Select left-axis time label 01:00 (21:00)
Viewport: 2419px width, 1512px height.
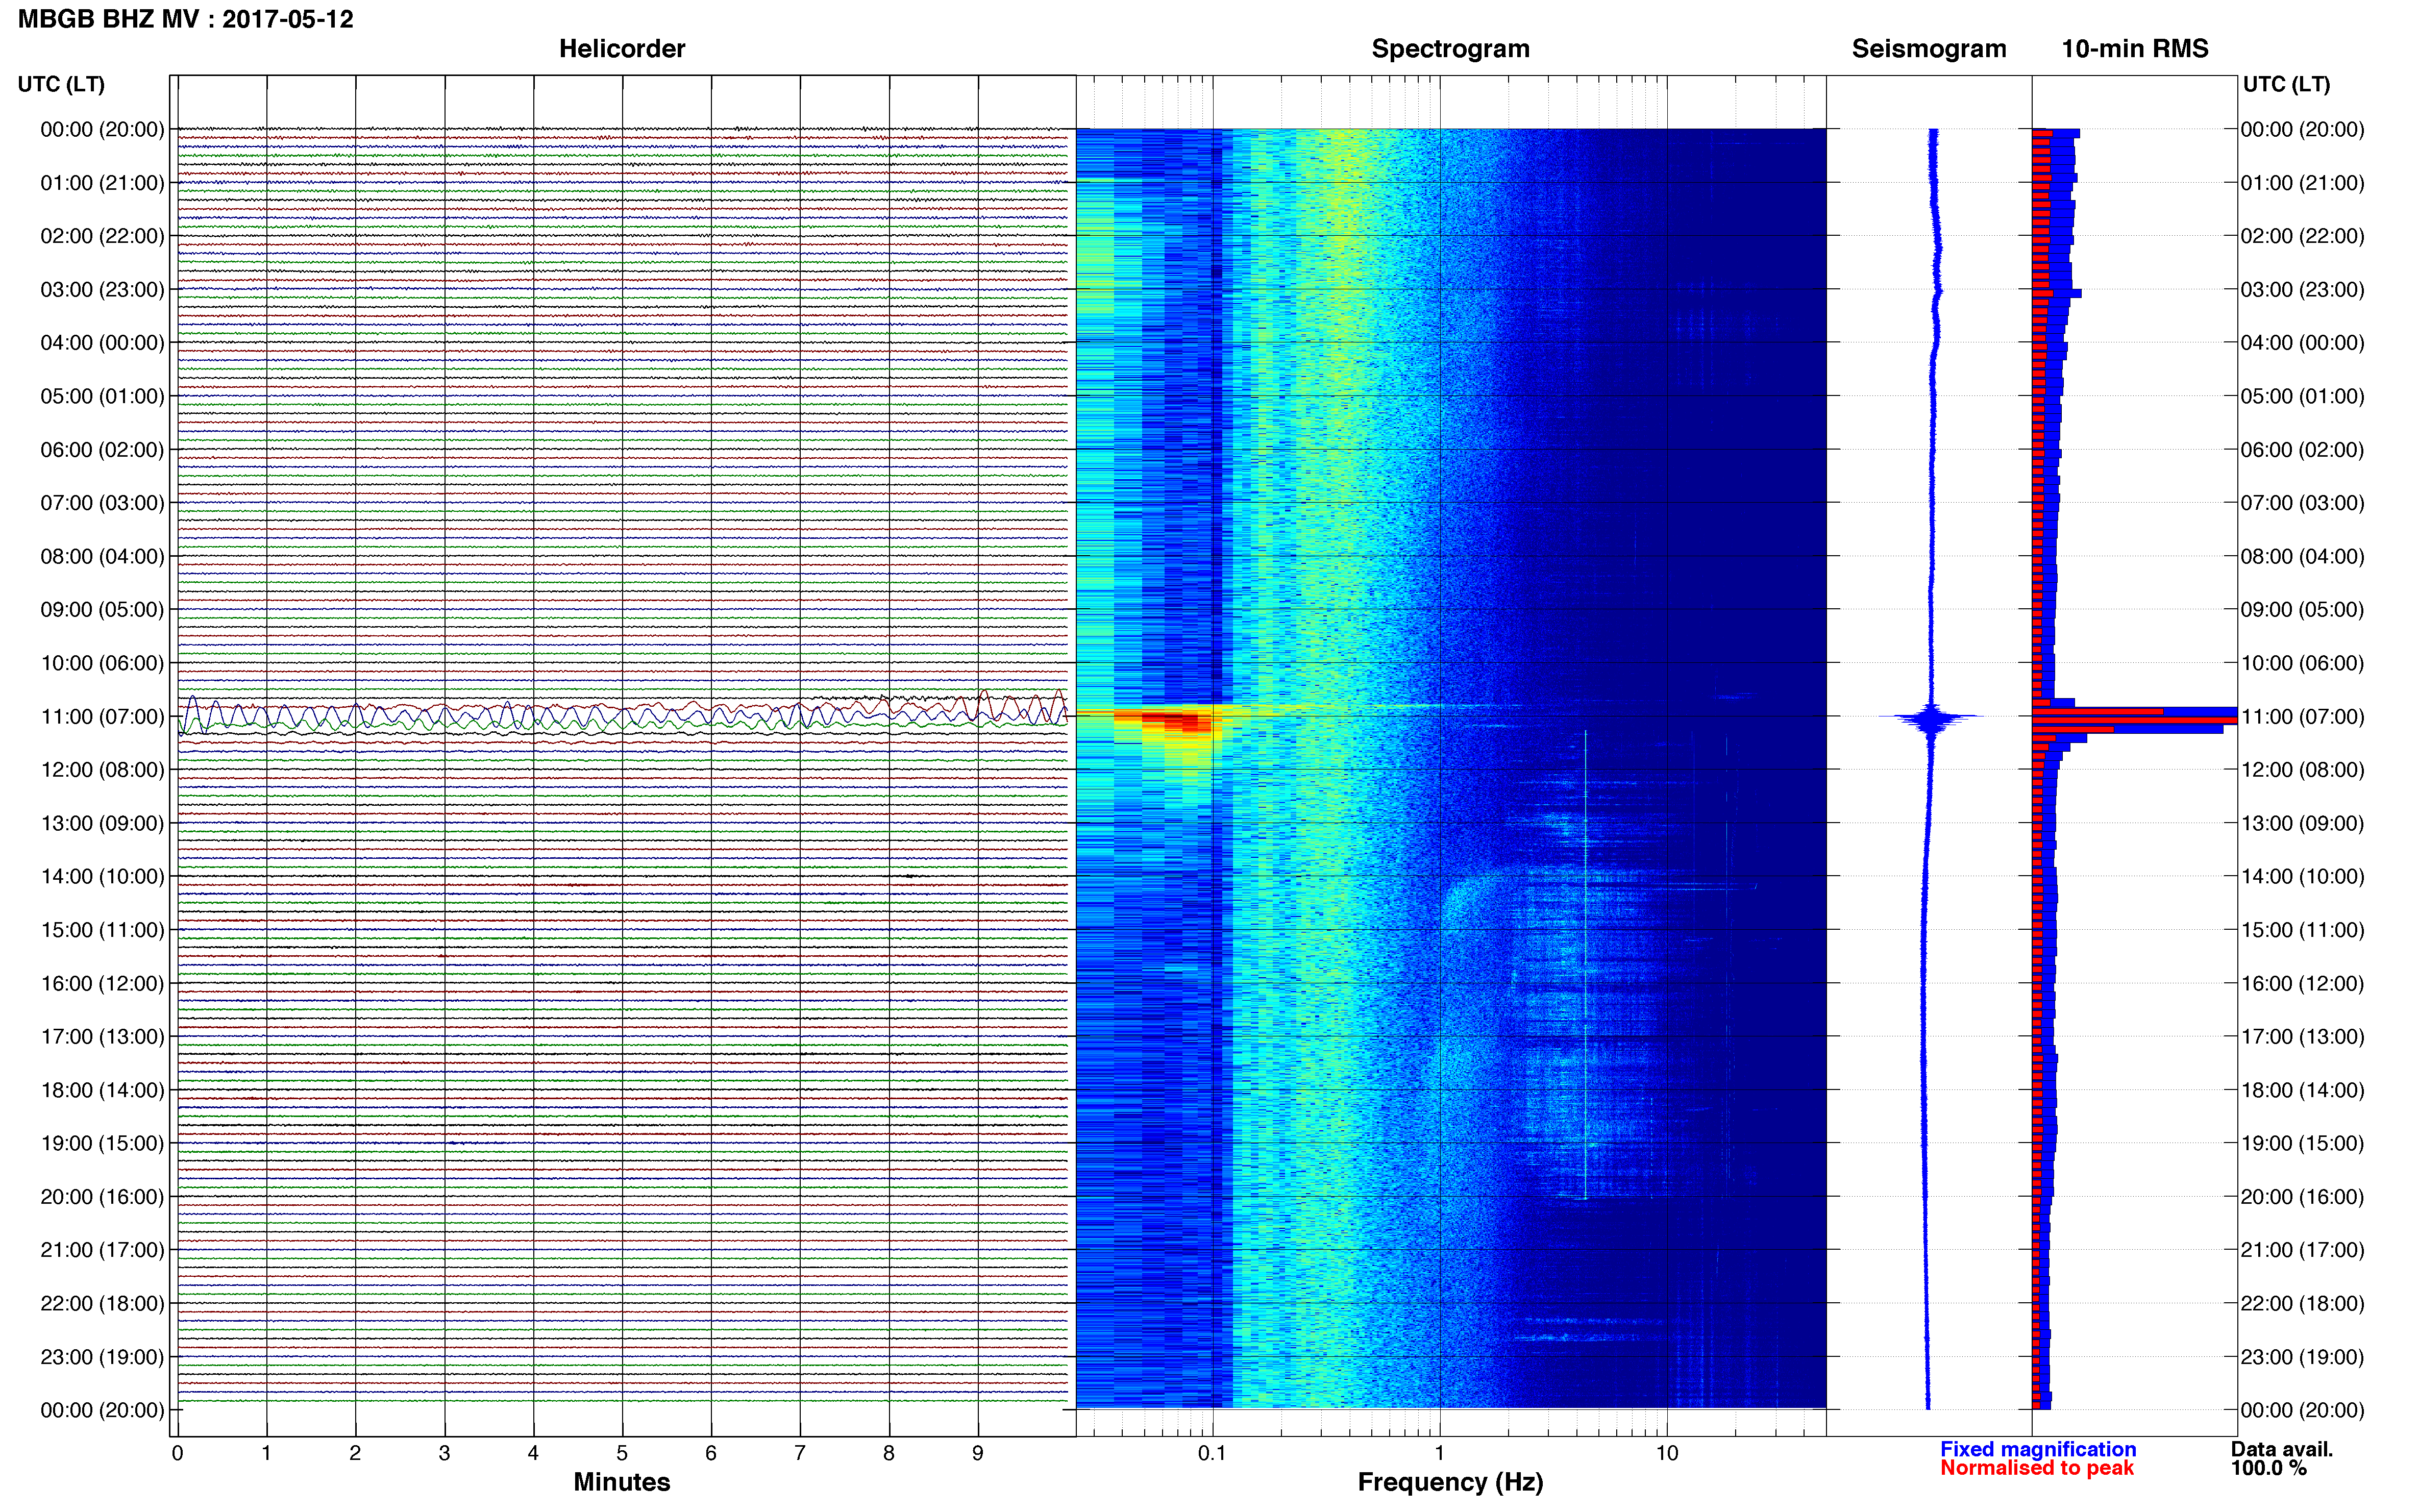[102, 183]
